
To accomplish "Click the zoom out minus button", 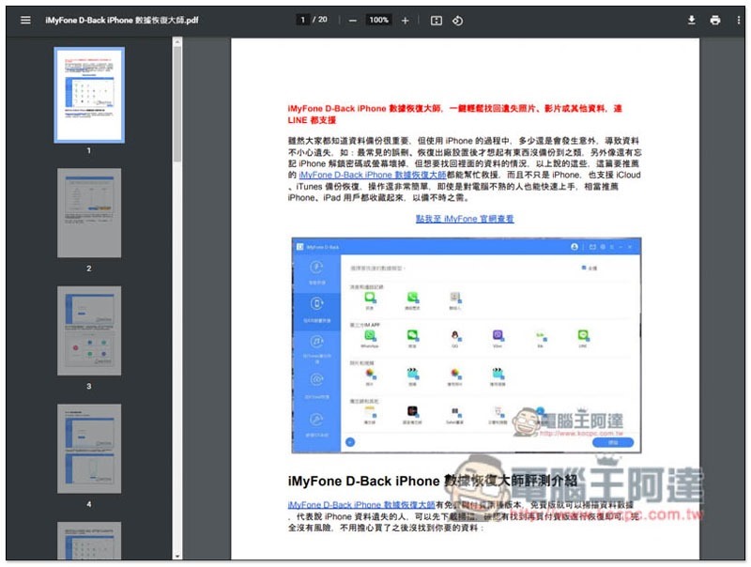I will click(x=353, y=21).
